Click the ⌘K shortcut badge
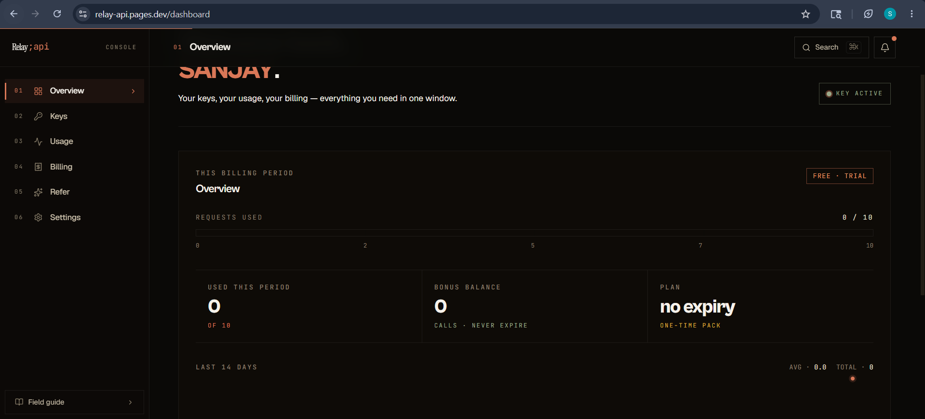 (x=854, y=47)
